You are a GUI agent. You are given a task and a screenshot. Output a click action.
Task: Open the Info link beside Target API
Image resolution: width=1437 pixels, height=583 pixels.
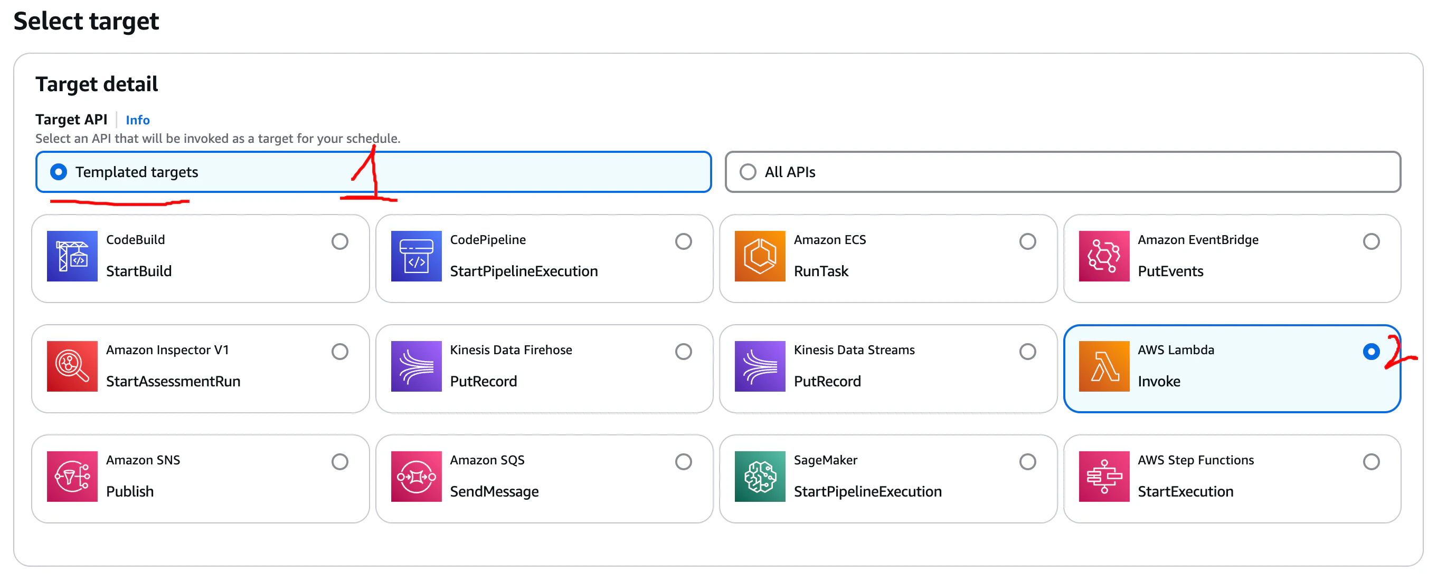coord(138,120)
